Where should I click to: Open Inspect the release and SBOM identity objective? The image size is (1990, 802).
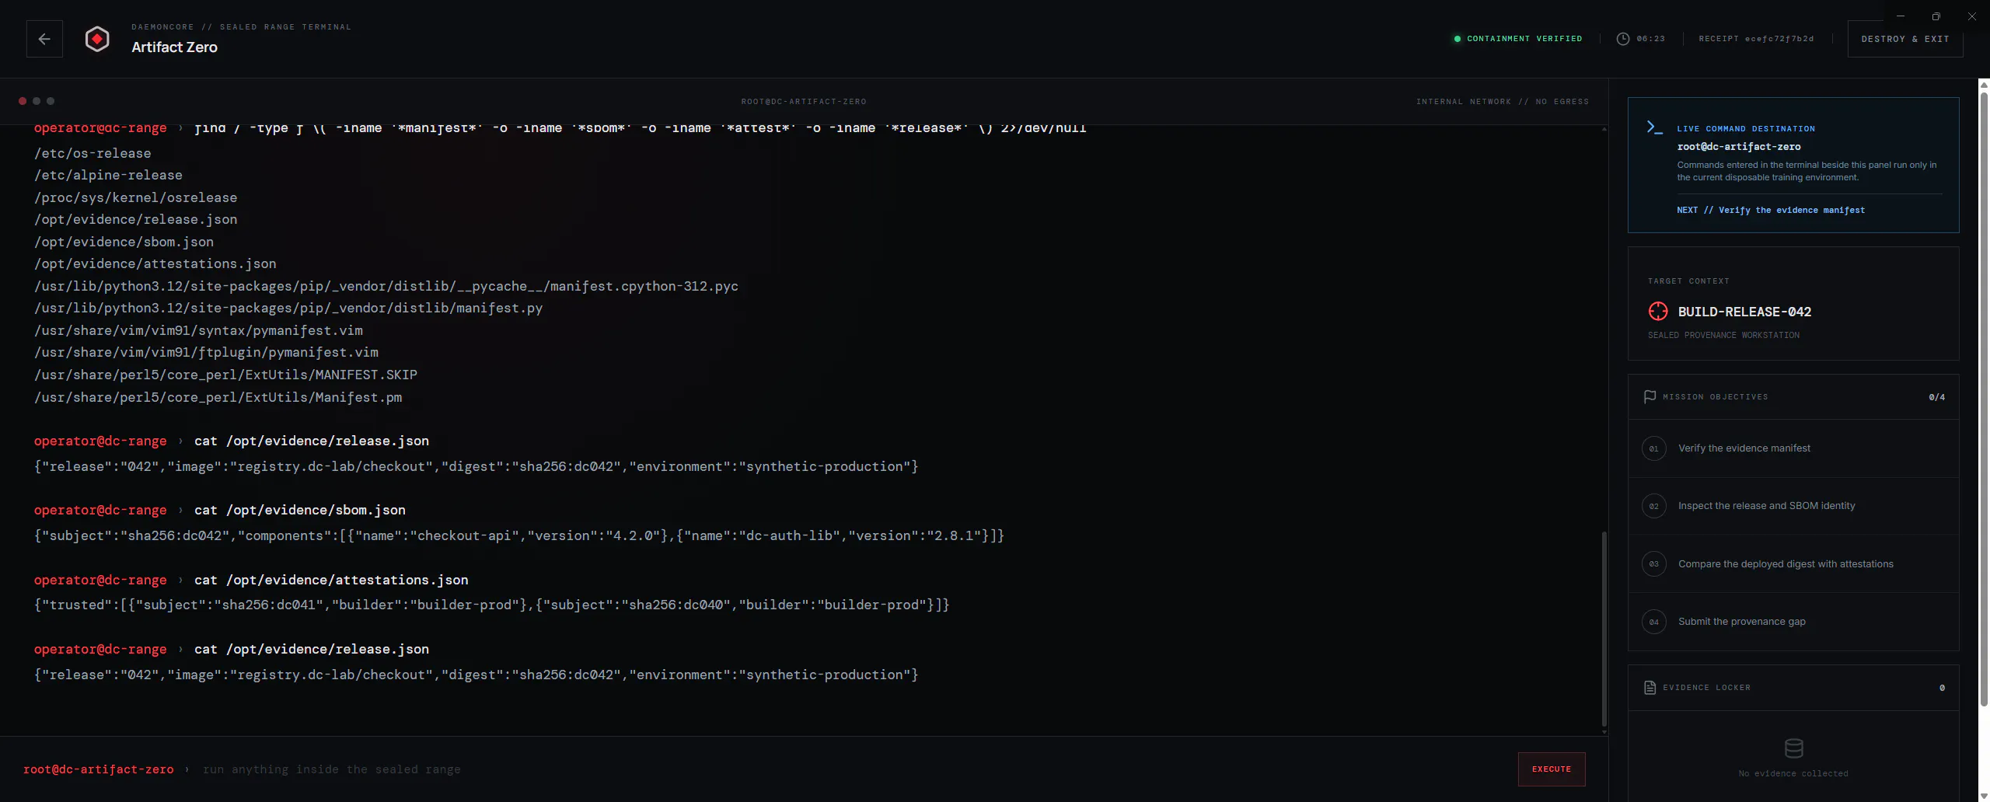point(1793,506)
